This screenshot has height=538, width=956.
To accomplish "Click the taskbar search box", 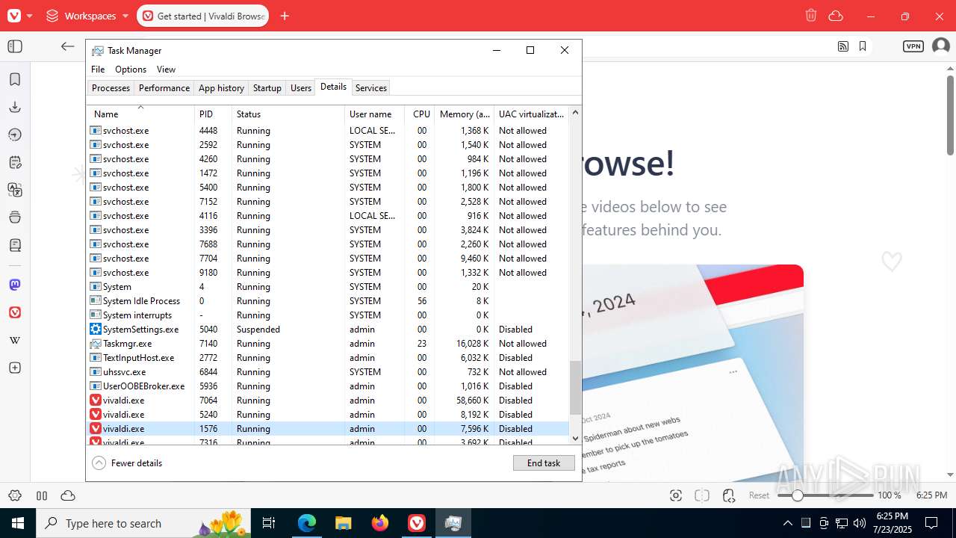I will pyautogui.click(x=142, y=523).
